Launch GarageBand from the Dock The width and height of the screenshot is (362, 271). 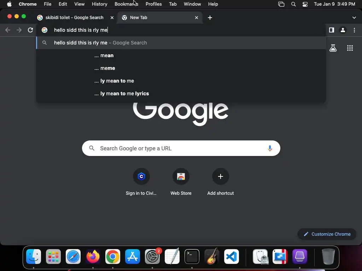point(212,257)
